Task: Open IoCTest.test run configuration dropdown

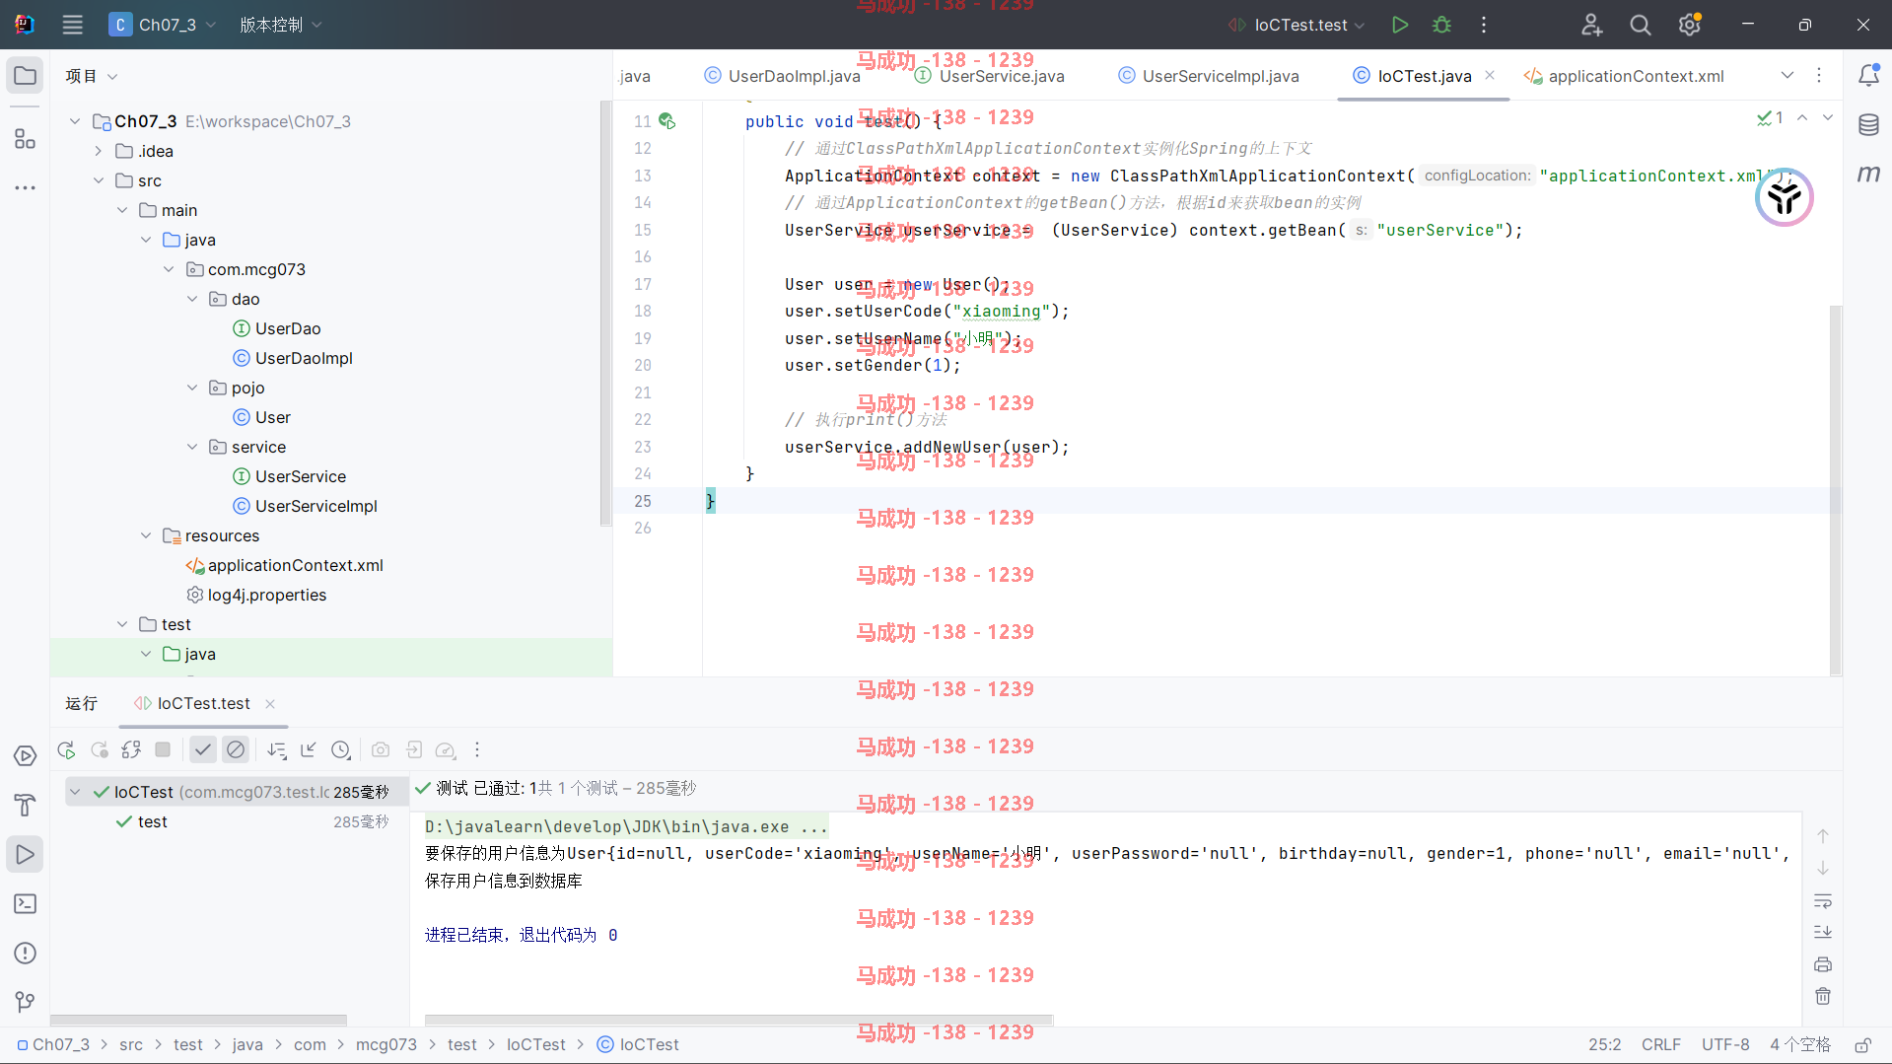Action: click(x=1296, y=25)
